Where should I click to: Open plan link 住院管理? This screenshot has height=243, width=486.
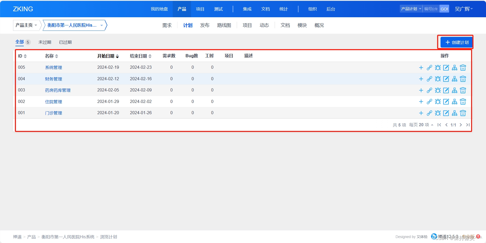(54, 102)
